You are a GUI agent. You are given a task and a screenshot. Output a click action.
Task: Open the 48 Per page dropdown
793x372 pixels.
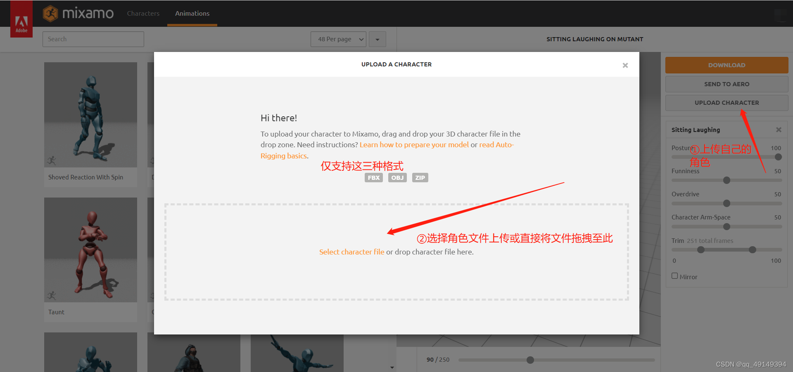pyautogui.click(x=338, y=39)
